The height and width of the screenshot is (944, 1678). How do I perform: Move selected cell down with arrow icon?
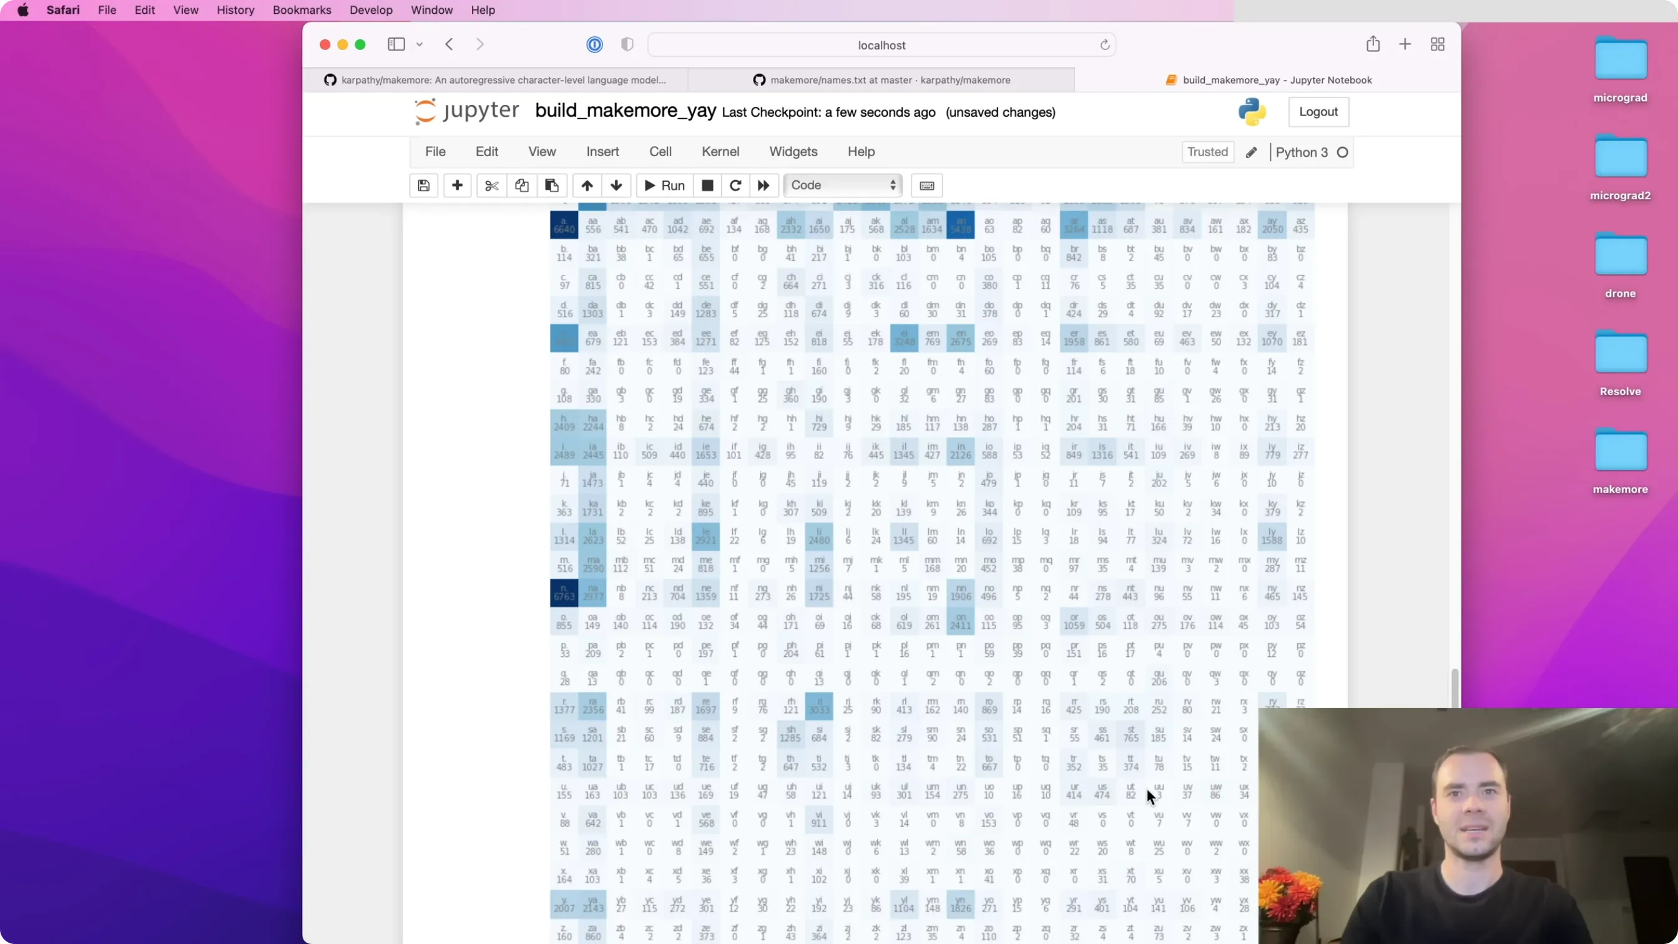[x=616, y=185]
